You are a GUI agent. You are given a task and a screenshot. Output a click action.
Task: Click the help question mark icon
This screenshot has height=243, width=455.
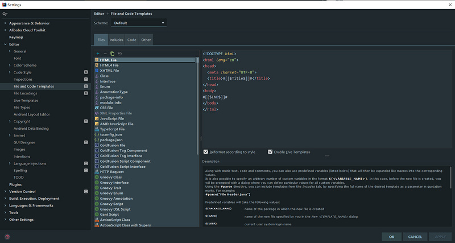click(x=7, y=236)
